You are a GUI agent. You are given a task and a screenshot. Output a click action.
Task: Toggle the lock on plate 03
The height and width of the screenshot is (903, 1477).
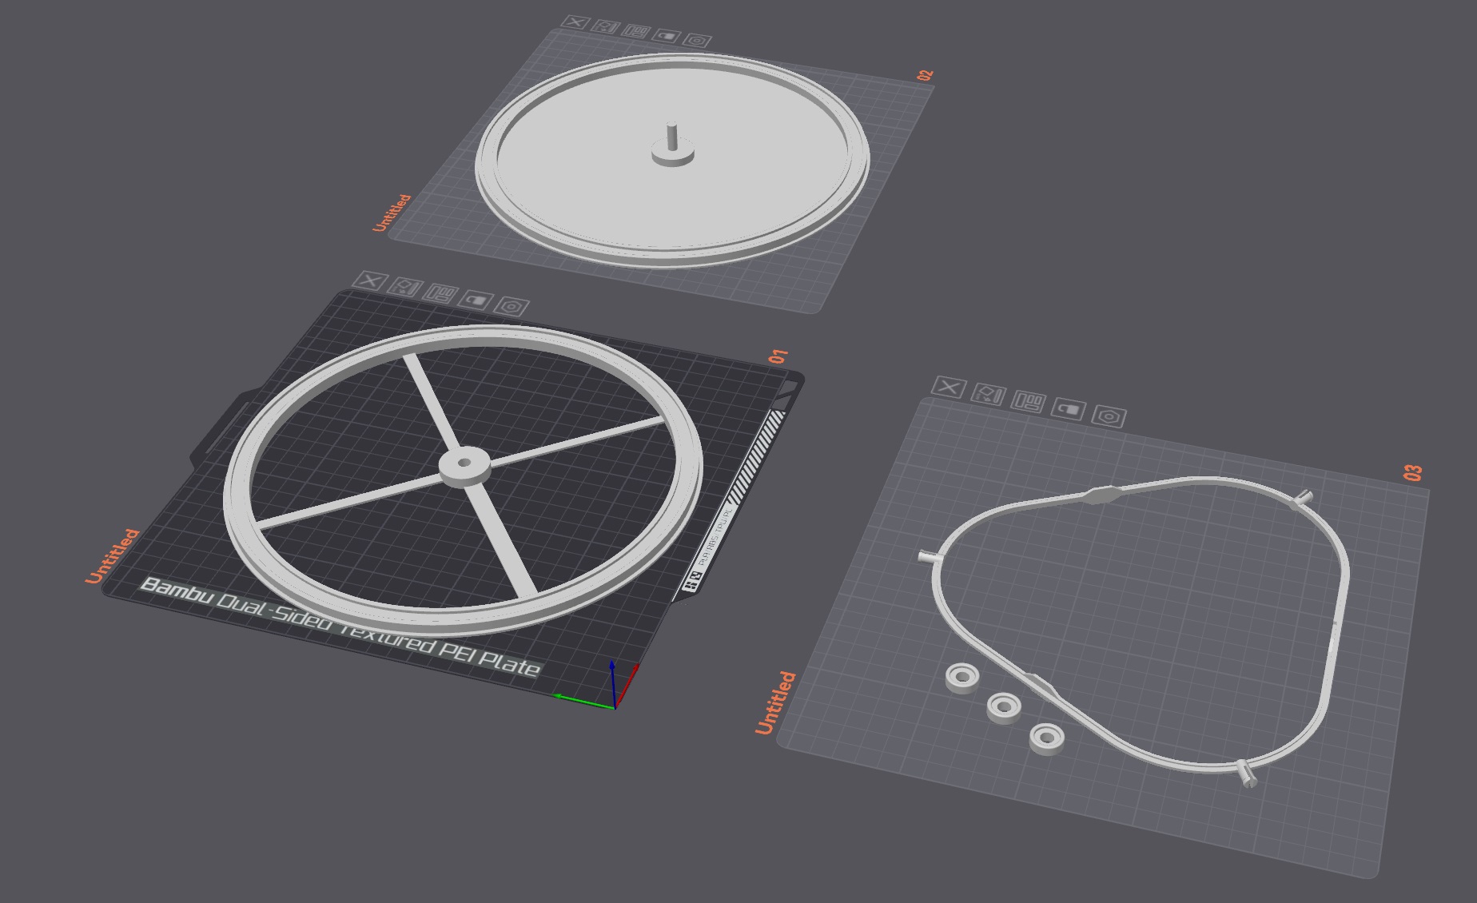click(1068, 409)
